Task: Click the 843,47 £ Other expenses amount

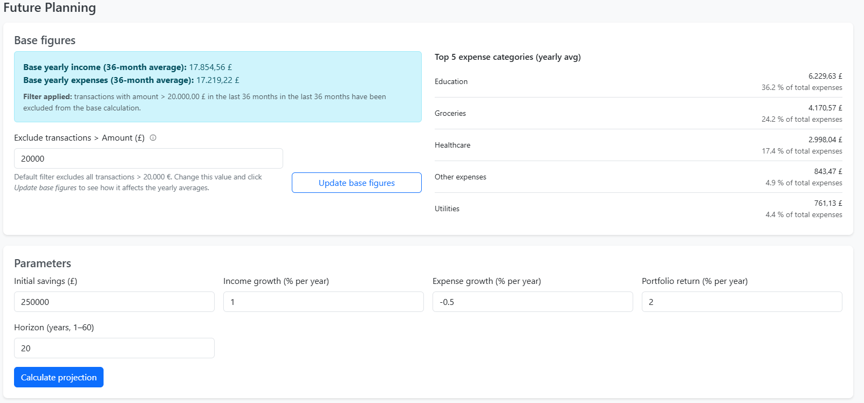Action: (828, 171)
